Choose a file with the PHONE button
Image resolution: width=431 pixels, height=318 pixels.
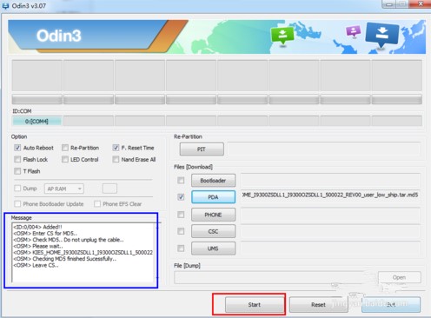[x=213, y=215]
